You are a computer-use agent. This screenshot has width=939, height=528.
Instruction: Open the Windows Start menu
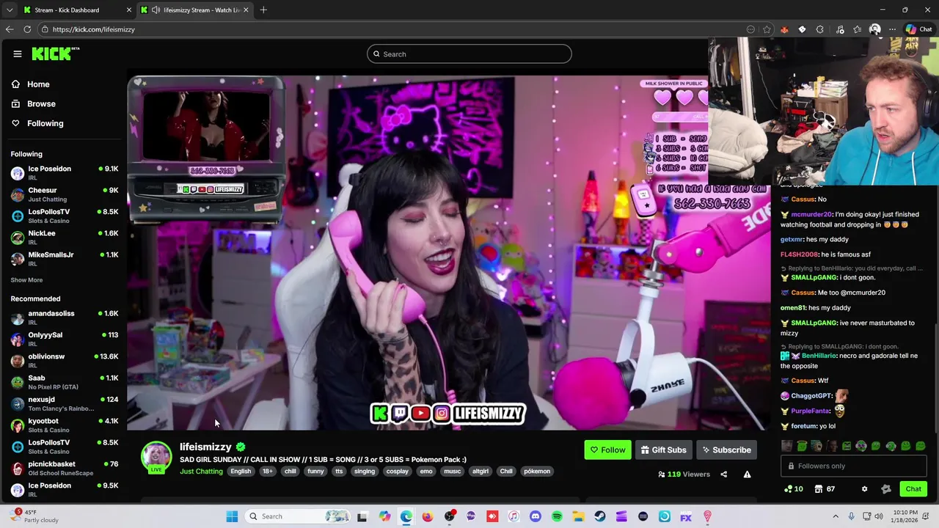[232, 516]
